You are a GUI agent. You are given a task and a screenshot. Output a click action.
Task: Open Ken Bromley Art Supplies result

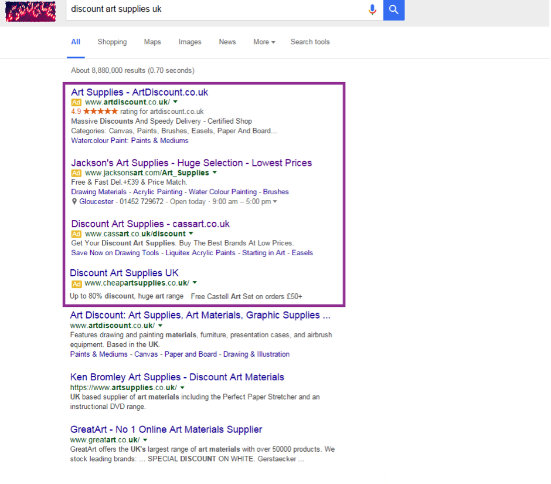(177, 377)
